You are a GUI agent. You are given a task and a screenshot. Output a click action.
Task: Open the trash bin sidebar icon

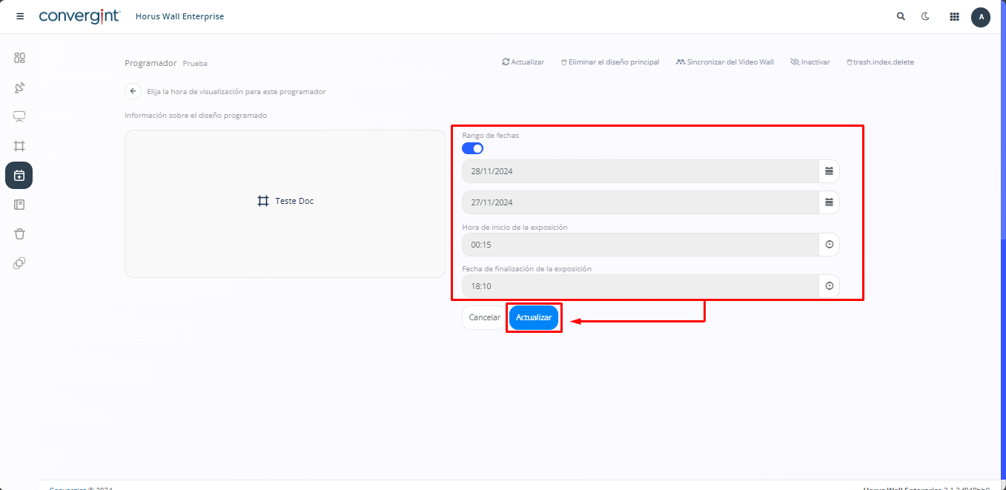click(x=19, y=234)
